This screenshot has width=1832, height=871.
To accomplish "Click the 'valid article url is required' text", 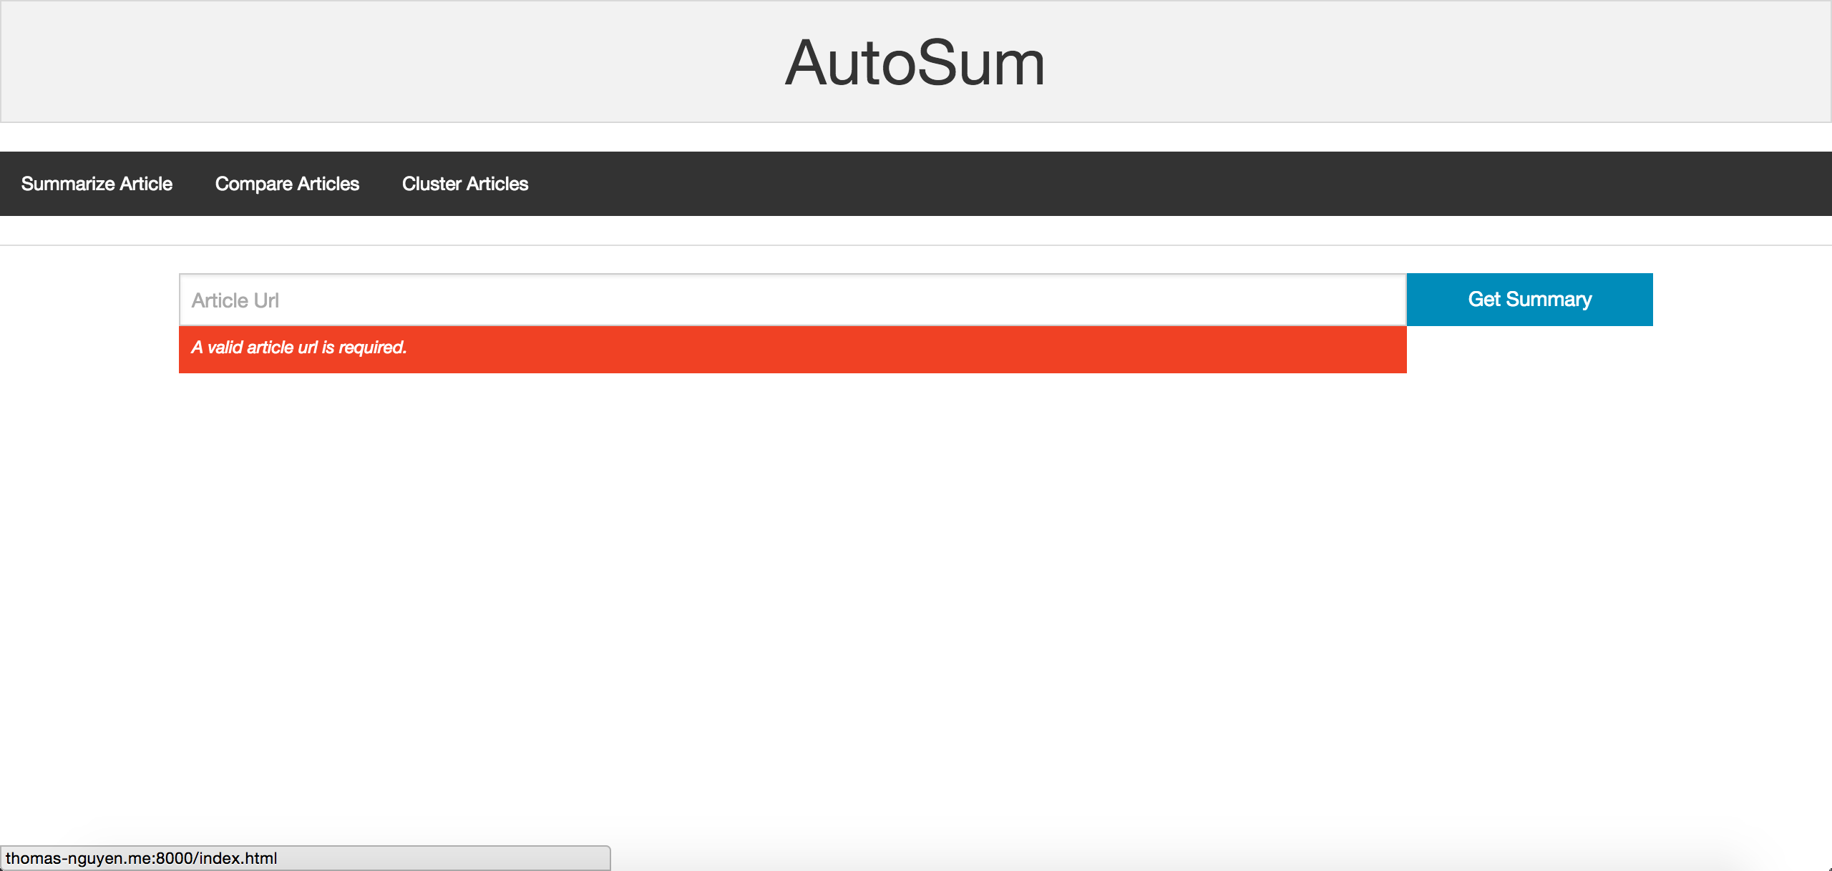I will click(299, 348).
